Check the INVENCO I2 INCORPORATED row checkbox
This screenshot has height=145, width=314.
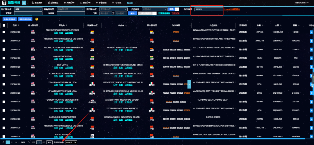click(x=4, y=119)
